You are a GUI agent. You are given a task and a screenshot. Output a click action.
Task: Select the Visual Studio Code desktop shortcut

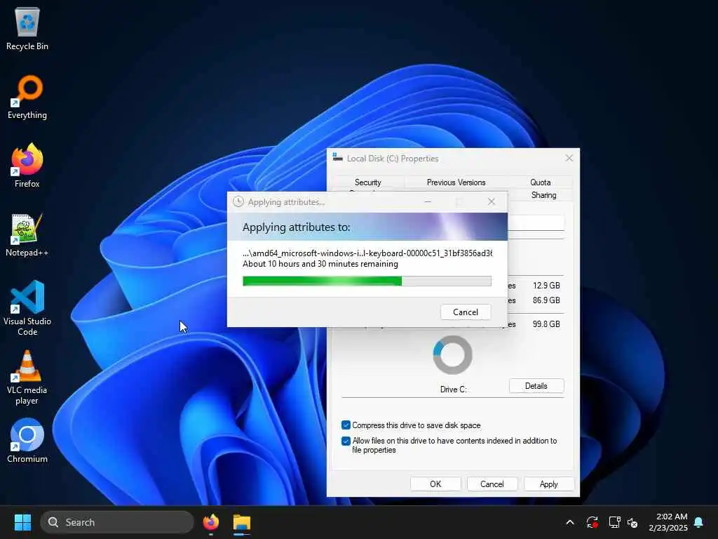click(27, 308)
